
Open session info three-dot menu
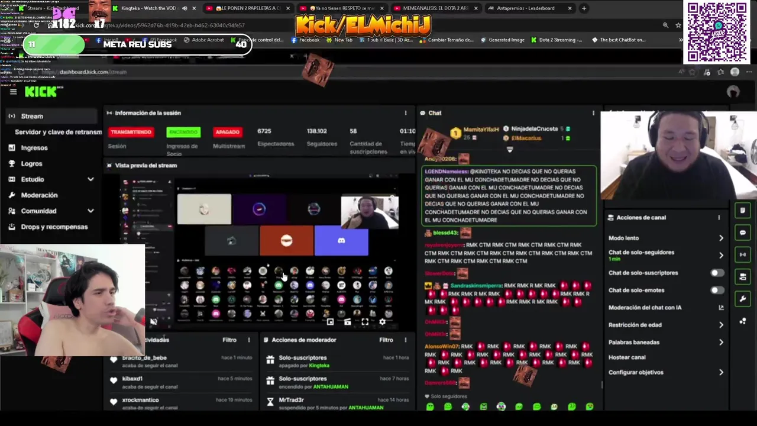click(x=406, y=113)
